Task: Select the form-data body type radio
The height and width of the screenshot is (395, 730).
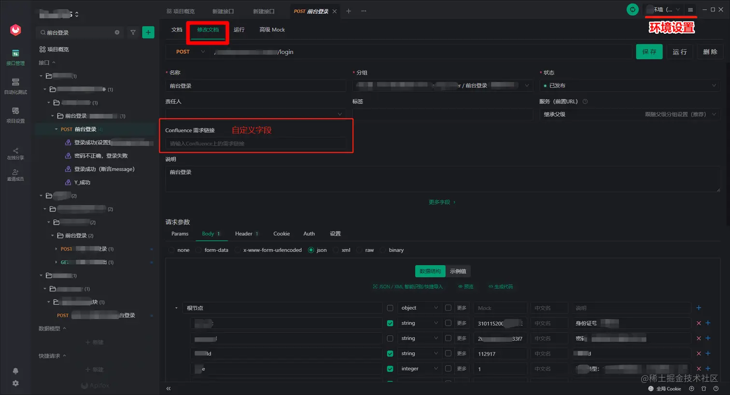Action: [198, 250]
